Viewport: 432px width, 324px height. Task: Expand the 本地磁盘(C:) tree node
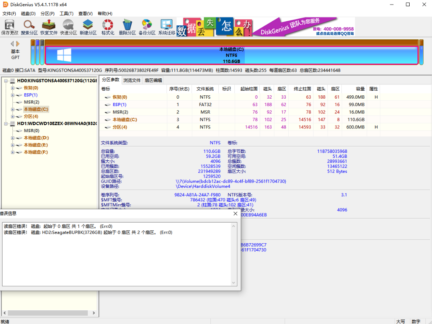tap(13, 109)
